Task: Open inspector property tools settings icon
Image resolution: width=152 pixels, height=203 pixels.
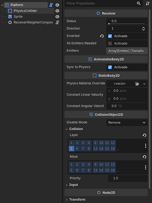Action: coord(148,3)
